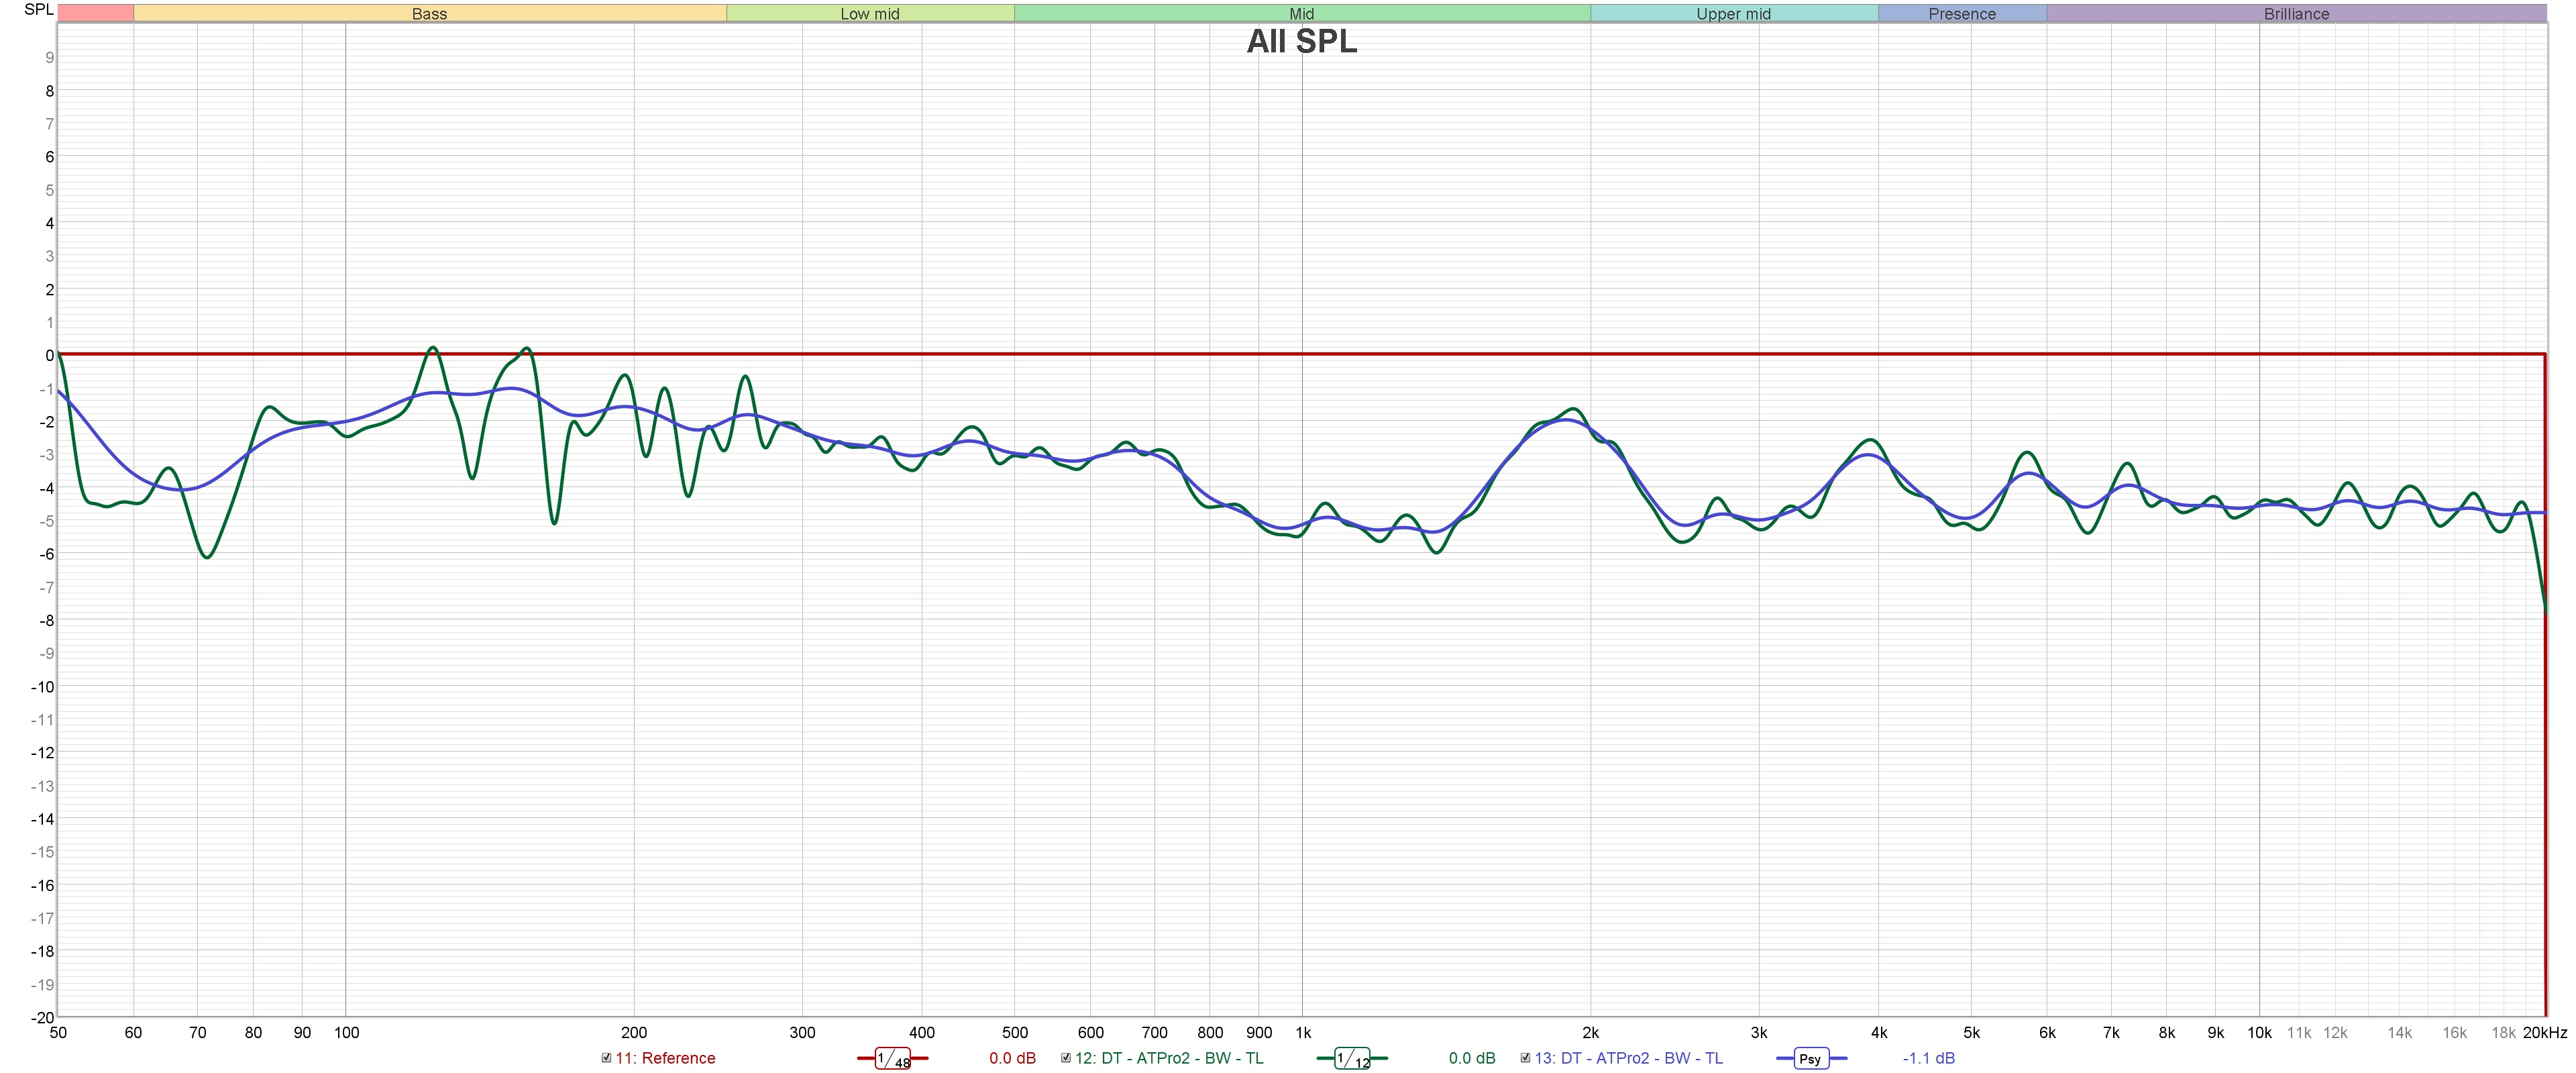Click the 11: Reference legend label
Image resolution: width=2576 pixels, height=1073 pixels.
[x=665, y=1059]
